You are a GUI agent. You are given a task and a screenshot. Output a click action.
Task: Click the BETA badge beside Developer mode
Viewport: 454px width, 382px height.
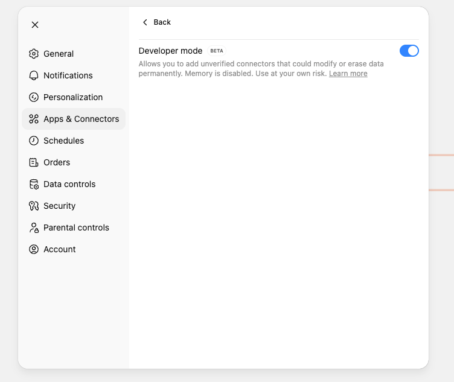pos(216,51)
